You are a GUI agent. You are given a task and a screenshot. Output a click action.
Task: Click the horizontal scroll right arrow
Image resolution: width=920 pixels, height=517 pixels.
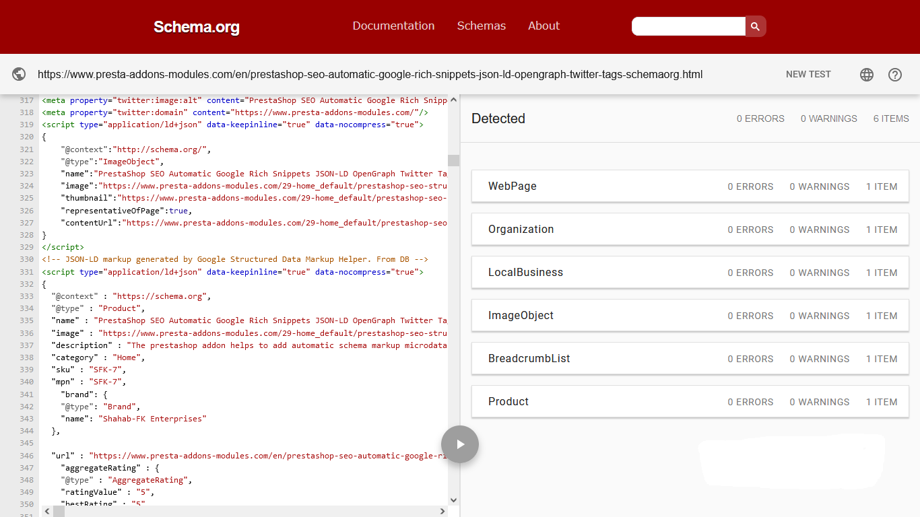[442, 512]
